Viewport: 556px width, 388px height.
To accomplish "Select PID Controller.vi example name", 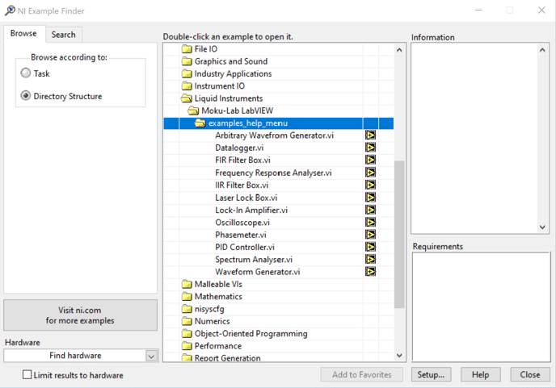I will (x=245, y=248).
